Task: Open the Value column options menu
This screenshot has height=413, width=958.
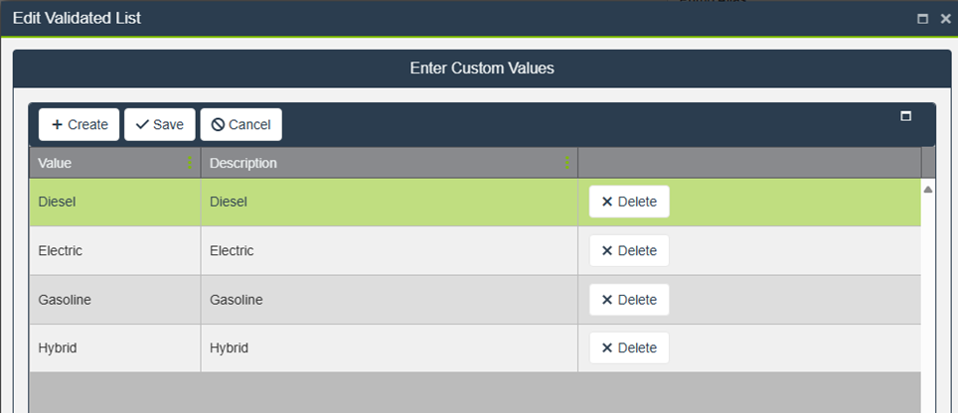Action: pyautogui.click(x=190, y=163)
